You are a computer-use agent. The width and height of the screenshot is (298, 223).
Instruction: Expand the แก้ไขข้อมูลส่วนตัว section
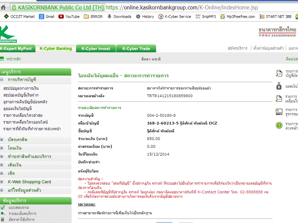pos(1,190)
